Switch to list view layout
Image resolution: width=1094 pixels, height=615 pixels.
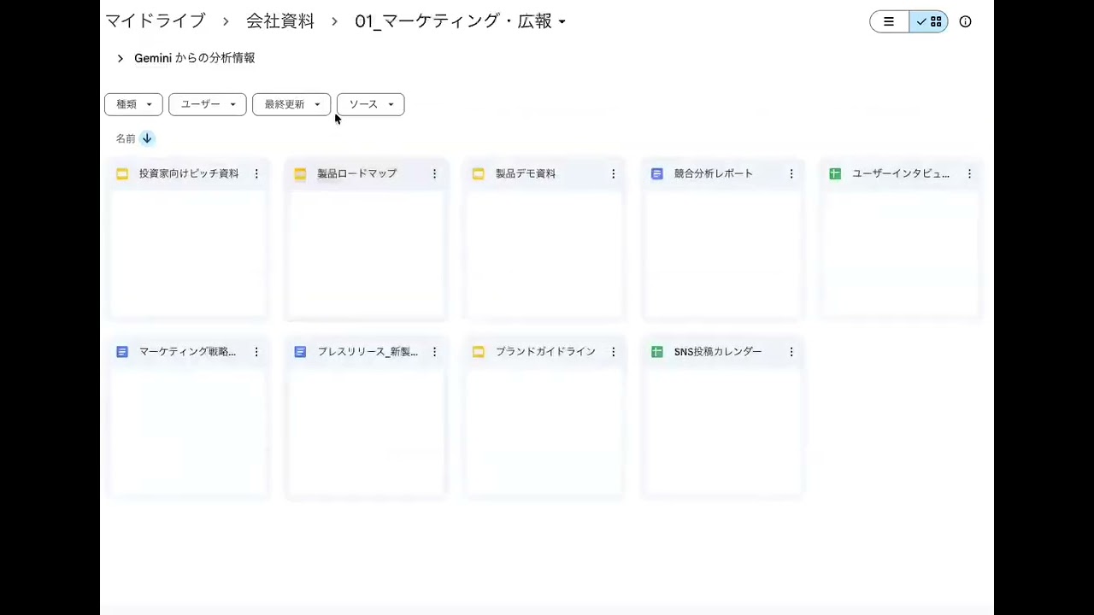(889, 22)
